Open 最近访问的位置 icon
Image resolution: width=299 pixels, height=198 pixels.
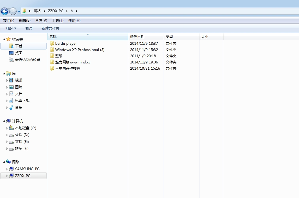point(11,60)
